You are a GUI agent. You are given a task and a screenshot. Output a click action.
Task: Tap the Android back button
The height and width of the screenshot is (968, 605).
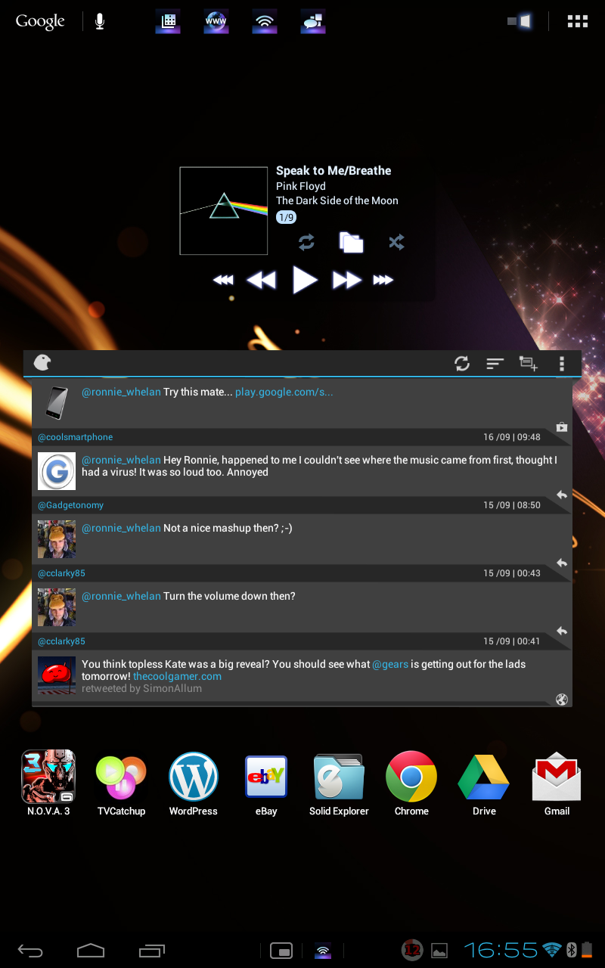tap(30, 950)
